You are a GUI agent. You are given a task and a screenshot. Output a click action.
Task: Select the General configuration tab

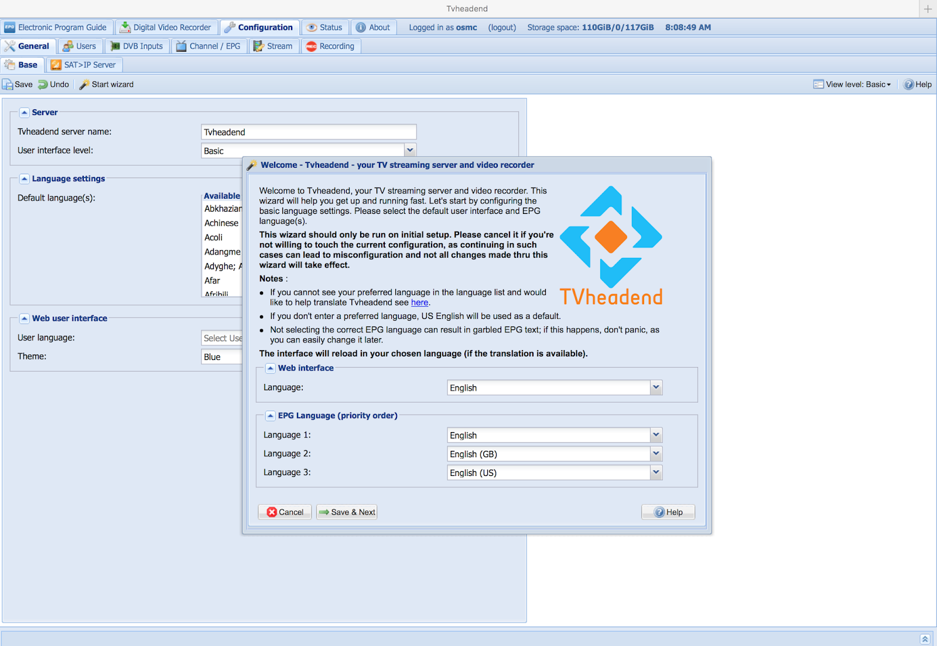coord(28,46)
